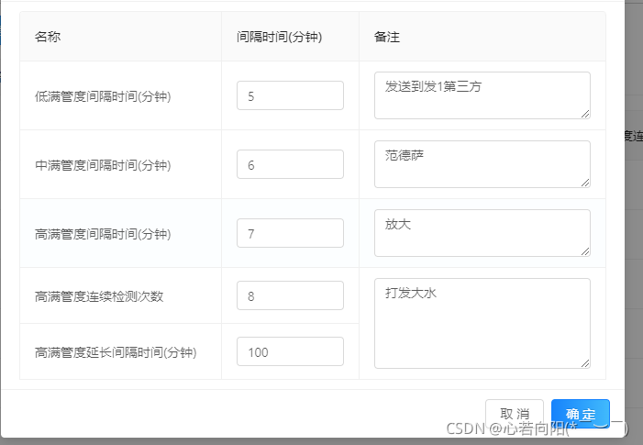This screenshot has height=445, width=643.
Task: Click the remark textarea containing 范德萨
Action: coord(482,164)
